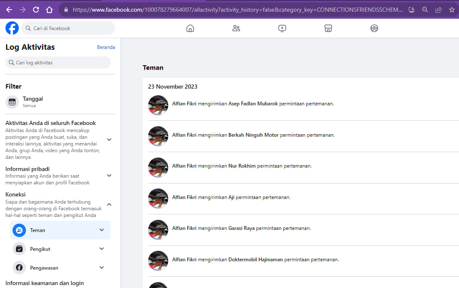Click the Teman friends icon in sidebar
Screen dimensions: 459x288
19,230
